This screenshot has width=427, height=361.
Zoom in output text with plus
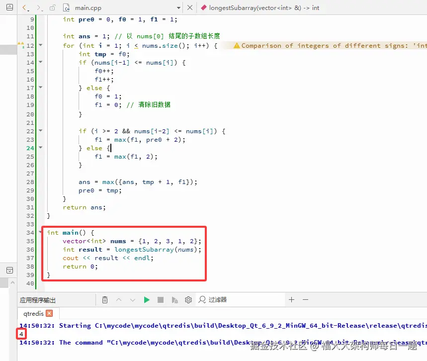pos(291,300)
